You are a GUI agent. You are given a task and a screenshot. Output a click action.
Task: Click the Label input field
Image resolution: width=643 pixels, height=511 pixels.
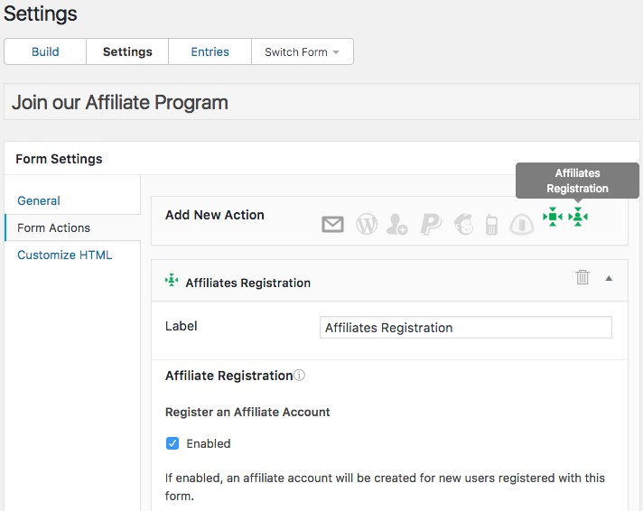(466, 327)
